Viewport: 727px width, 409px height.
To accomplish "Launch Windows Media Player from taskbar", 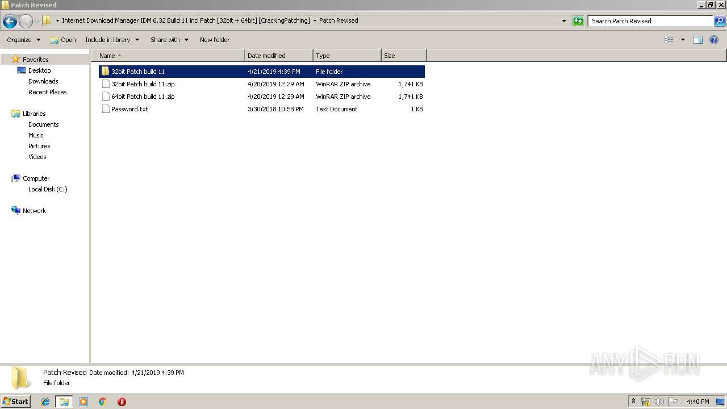I will pos(83,402).
